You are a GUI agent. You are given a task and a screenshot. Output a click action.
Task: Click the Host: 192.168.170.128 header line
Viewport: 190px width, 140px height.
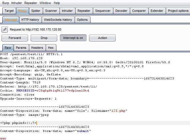[21, 58]
